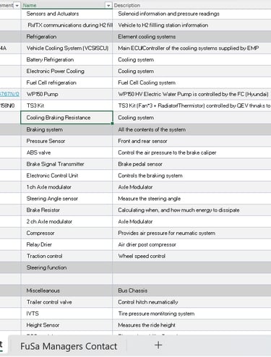Click the Fuel Cell refrigeration cell
271x357 pixels.
click(66, 82)
